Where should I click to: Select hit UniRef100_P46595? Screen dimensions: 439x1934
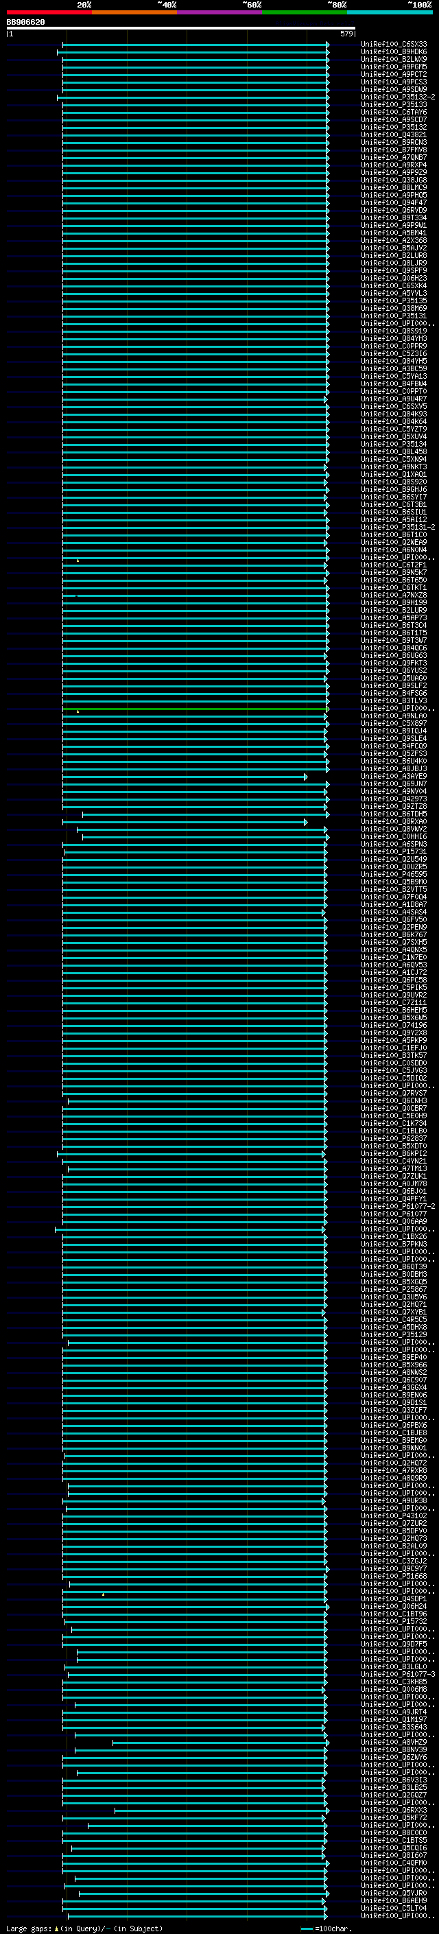pyautogui.click(x=394, y=875)
